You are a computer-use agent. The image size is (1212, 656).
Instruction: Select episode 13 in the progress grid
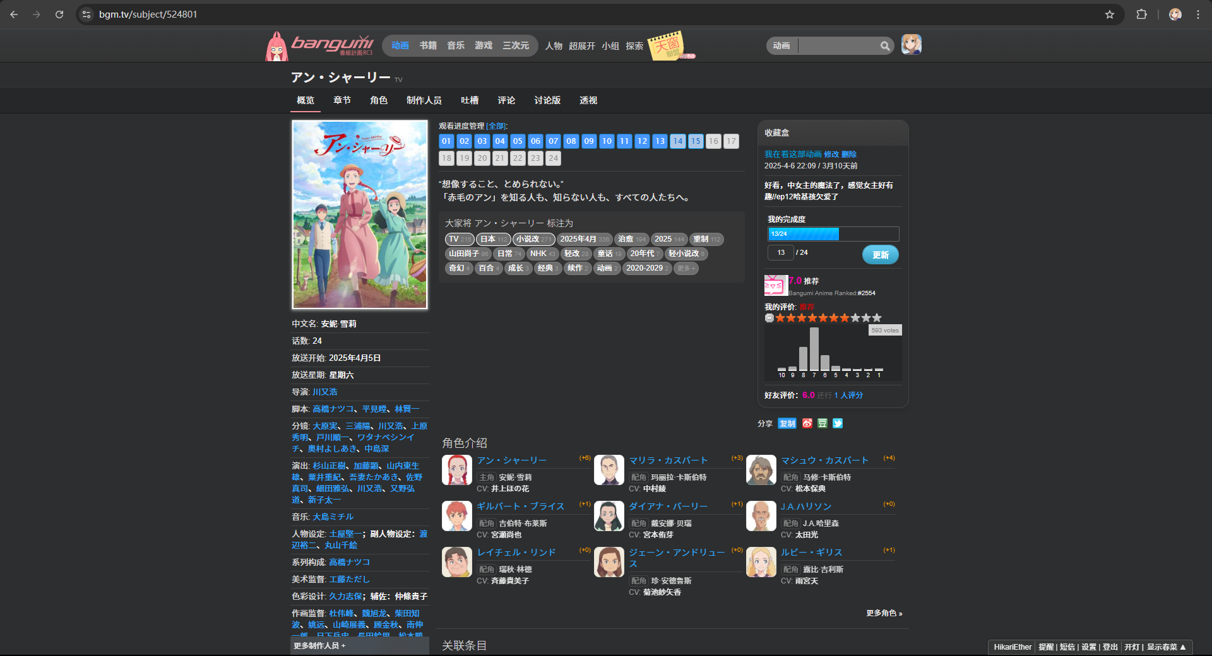click(660, 141)
